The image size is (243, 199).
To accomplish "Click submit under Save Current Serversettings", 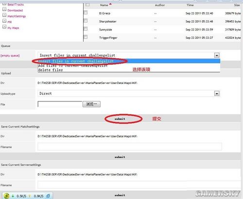I will tap(120, 195).
